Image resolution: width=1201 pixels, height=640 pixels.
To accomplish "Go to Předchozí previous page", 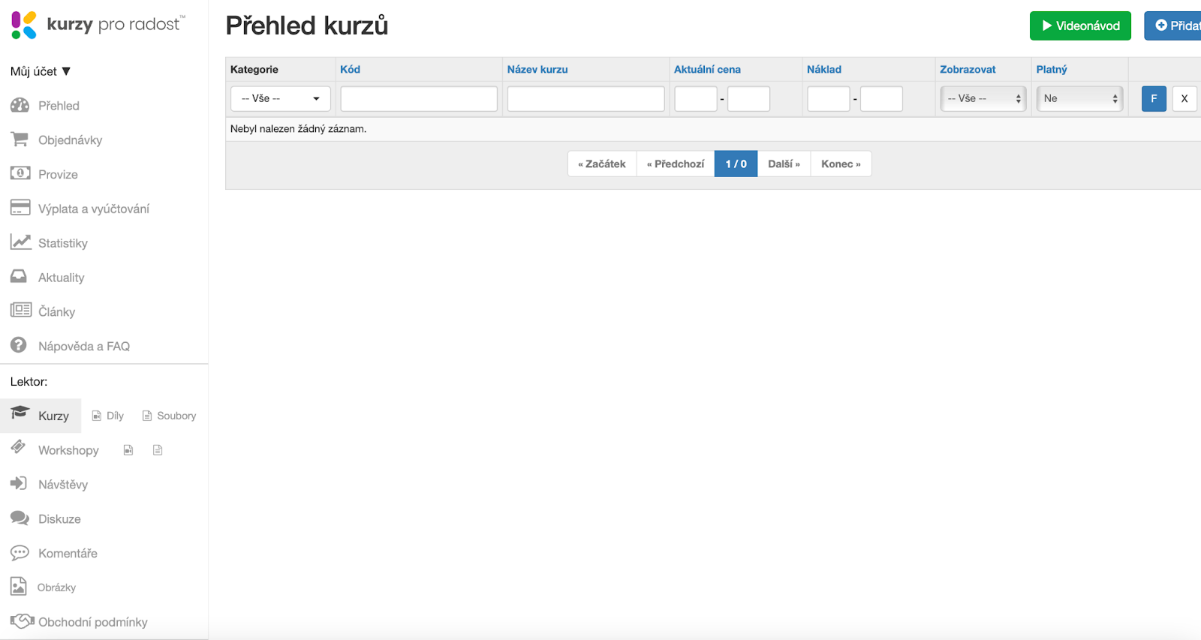I will coord(676,164).
